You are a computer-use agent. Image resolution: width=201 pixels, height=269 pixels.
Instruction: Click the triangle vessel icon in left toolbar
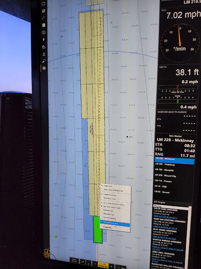point(44,54)
